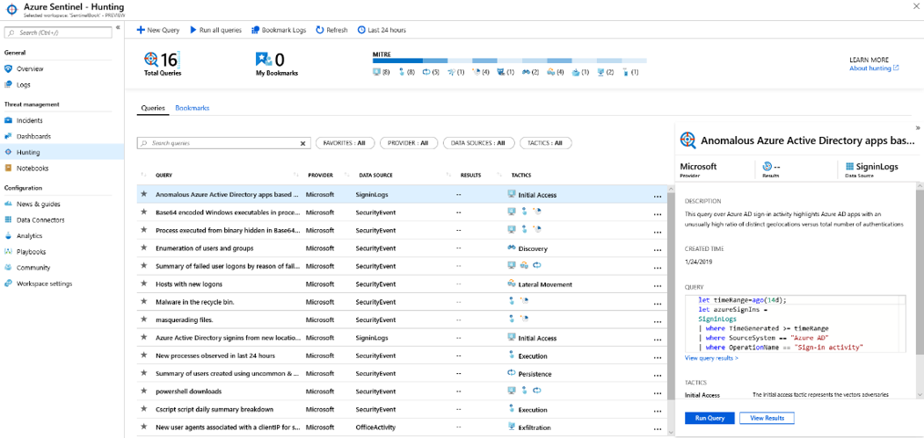Open the Data Sources filter dropdown
Screen dimensions: 924x438
point(477,143)
